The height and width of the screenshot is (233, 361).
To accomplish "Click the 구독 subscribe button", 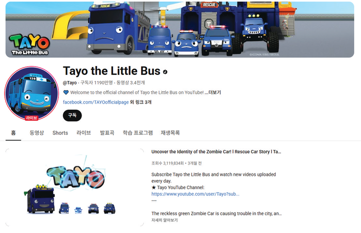I will coord(72,115).
